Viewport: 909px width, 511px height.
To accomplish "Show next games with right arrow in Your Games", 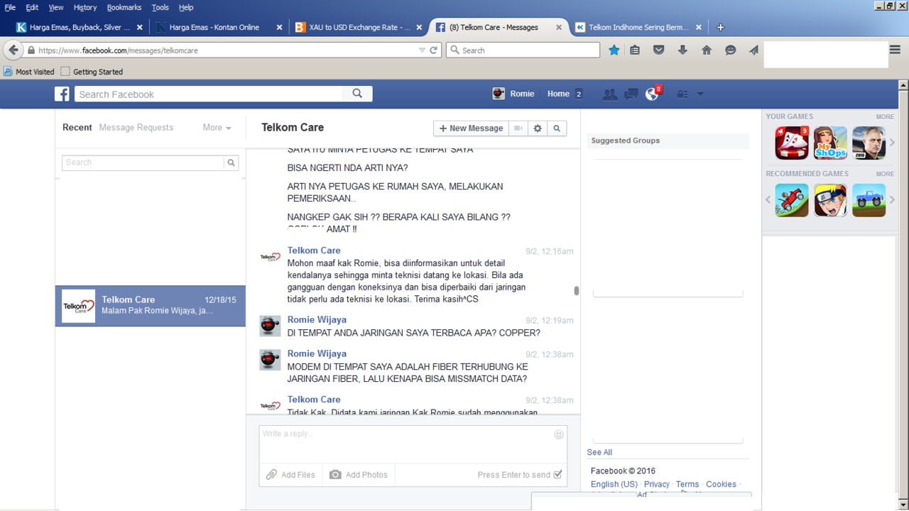I will click(893, 143).
